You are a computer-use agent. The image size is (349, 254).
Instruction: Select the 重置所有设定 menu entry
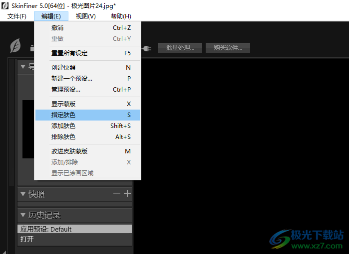click(87, 53)
